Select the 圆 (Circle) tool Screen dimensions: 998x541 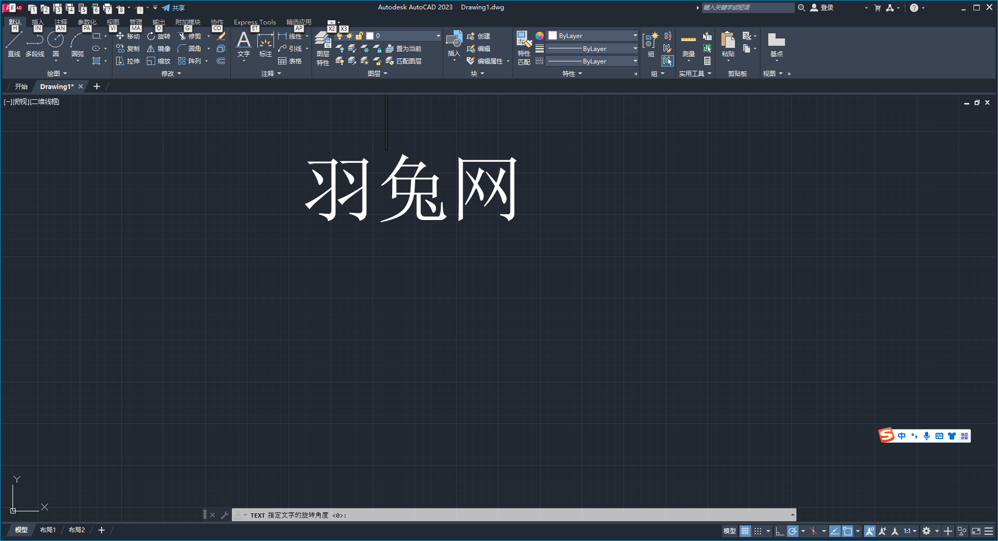pos(55,44)
